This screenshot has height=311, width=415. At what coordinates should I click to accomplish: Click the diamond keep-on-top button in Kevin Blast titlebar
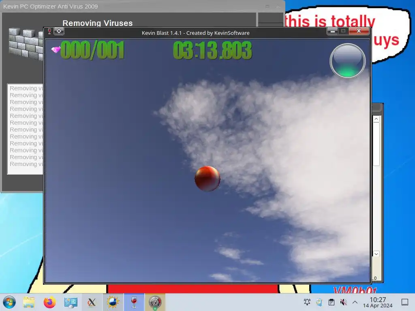point(59,31)
